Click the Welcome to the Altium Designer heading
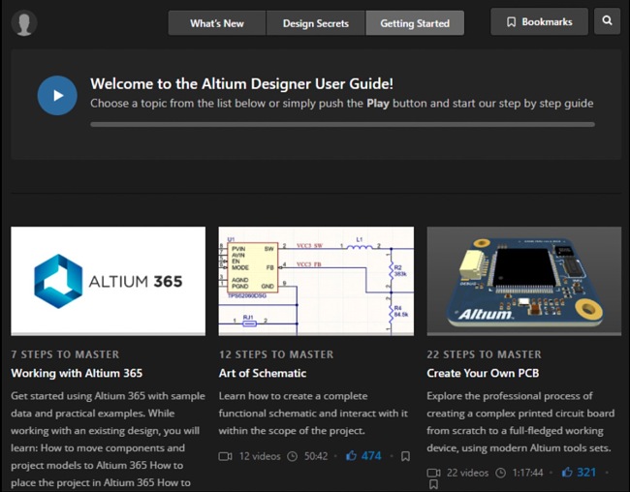Viewport: 630px width, 492px height. pyautogui.click(x=242, y=83)
